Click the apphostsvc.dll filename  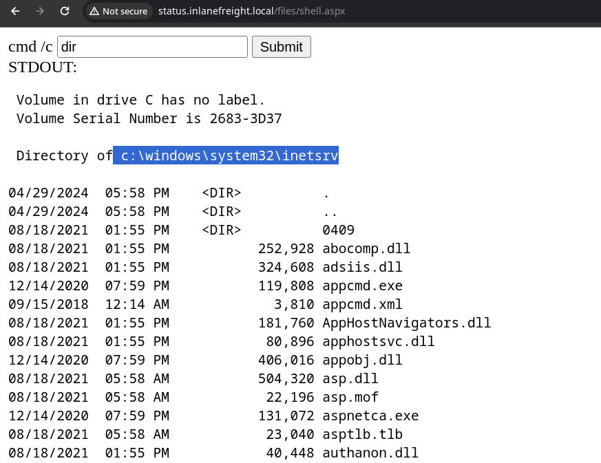378,341
